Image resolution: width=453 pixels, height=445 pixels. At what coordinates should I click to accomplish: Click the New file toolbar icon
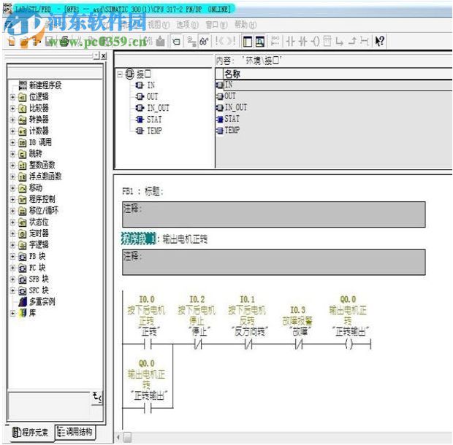coord(11,42)
